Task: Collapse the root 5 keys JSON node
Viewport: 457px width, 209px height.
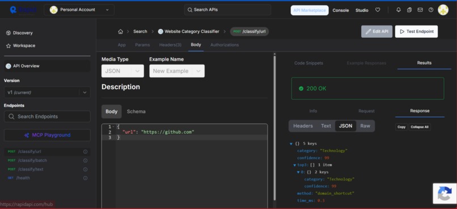Action: pyautogui.click(x=291, y=144)
